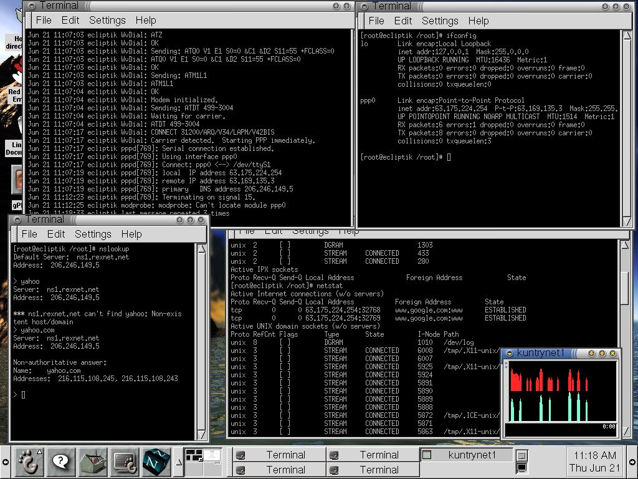The width and height of the screenshot is (638, 479).
Task: Open Settings menu in the ifconfig Terminal
Action: pyautogui.click(x=439, y=21)
